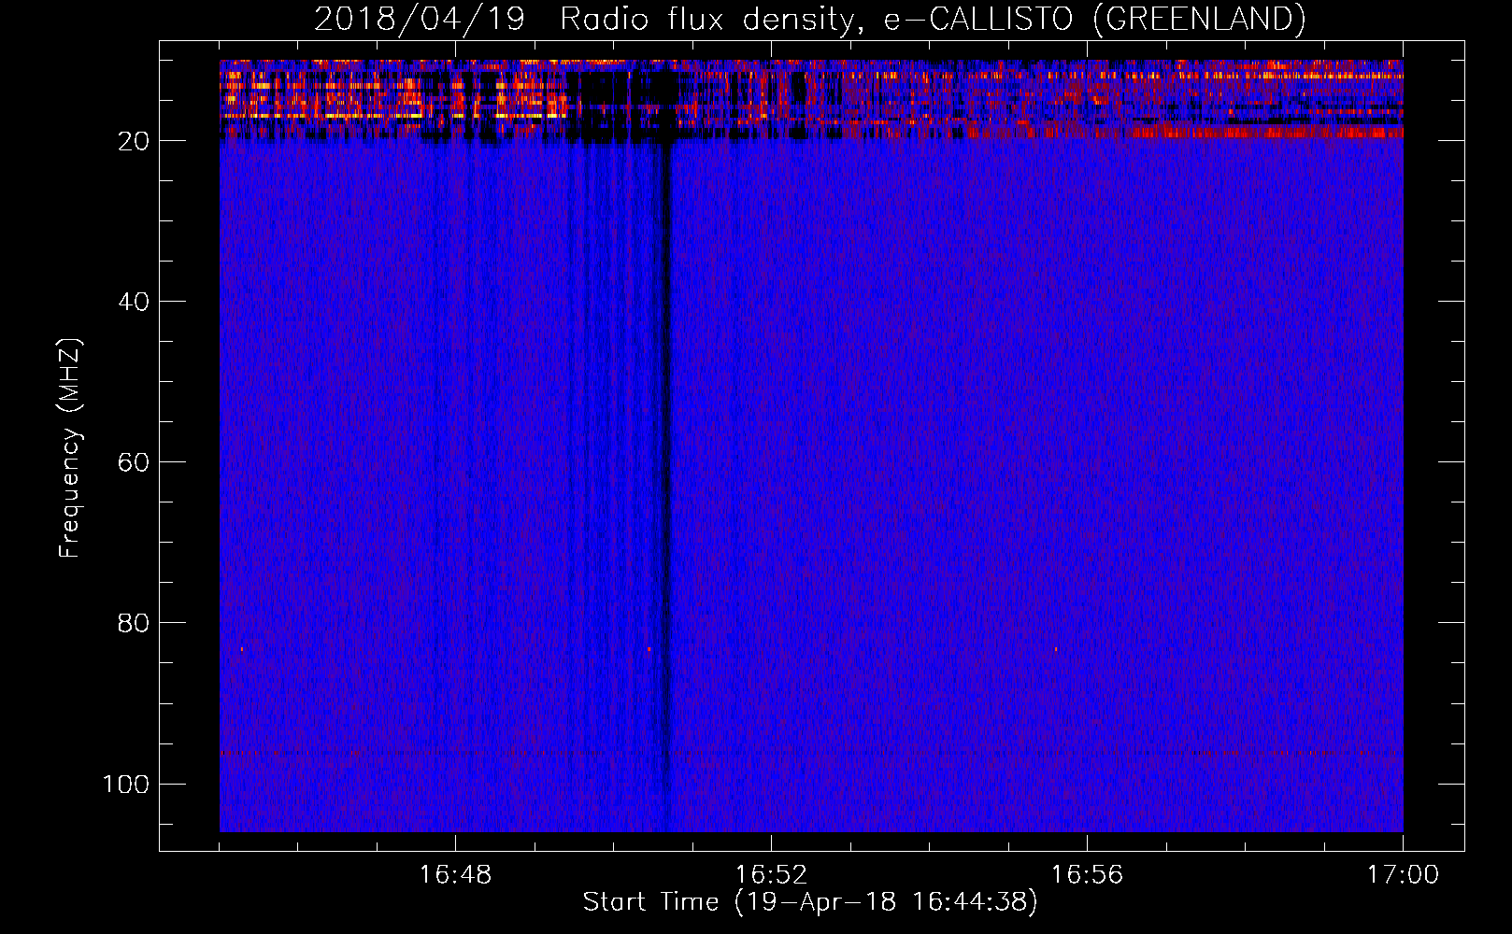Click the '60' frequency tick label
This screenshot has height=934, width=1512.
pyautogui.click(x=134, y=462)
